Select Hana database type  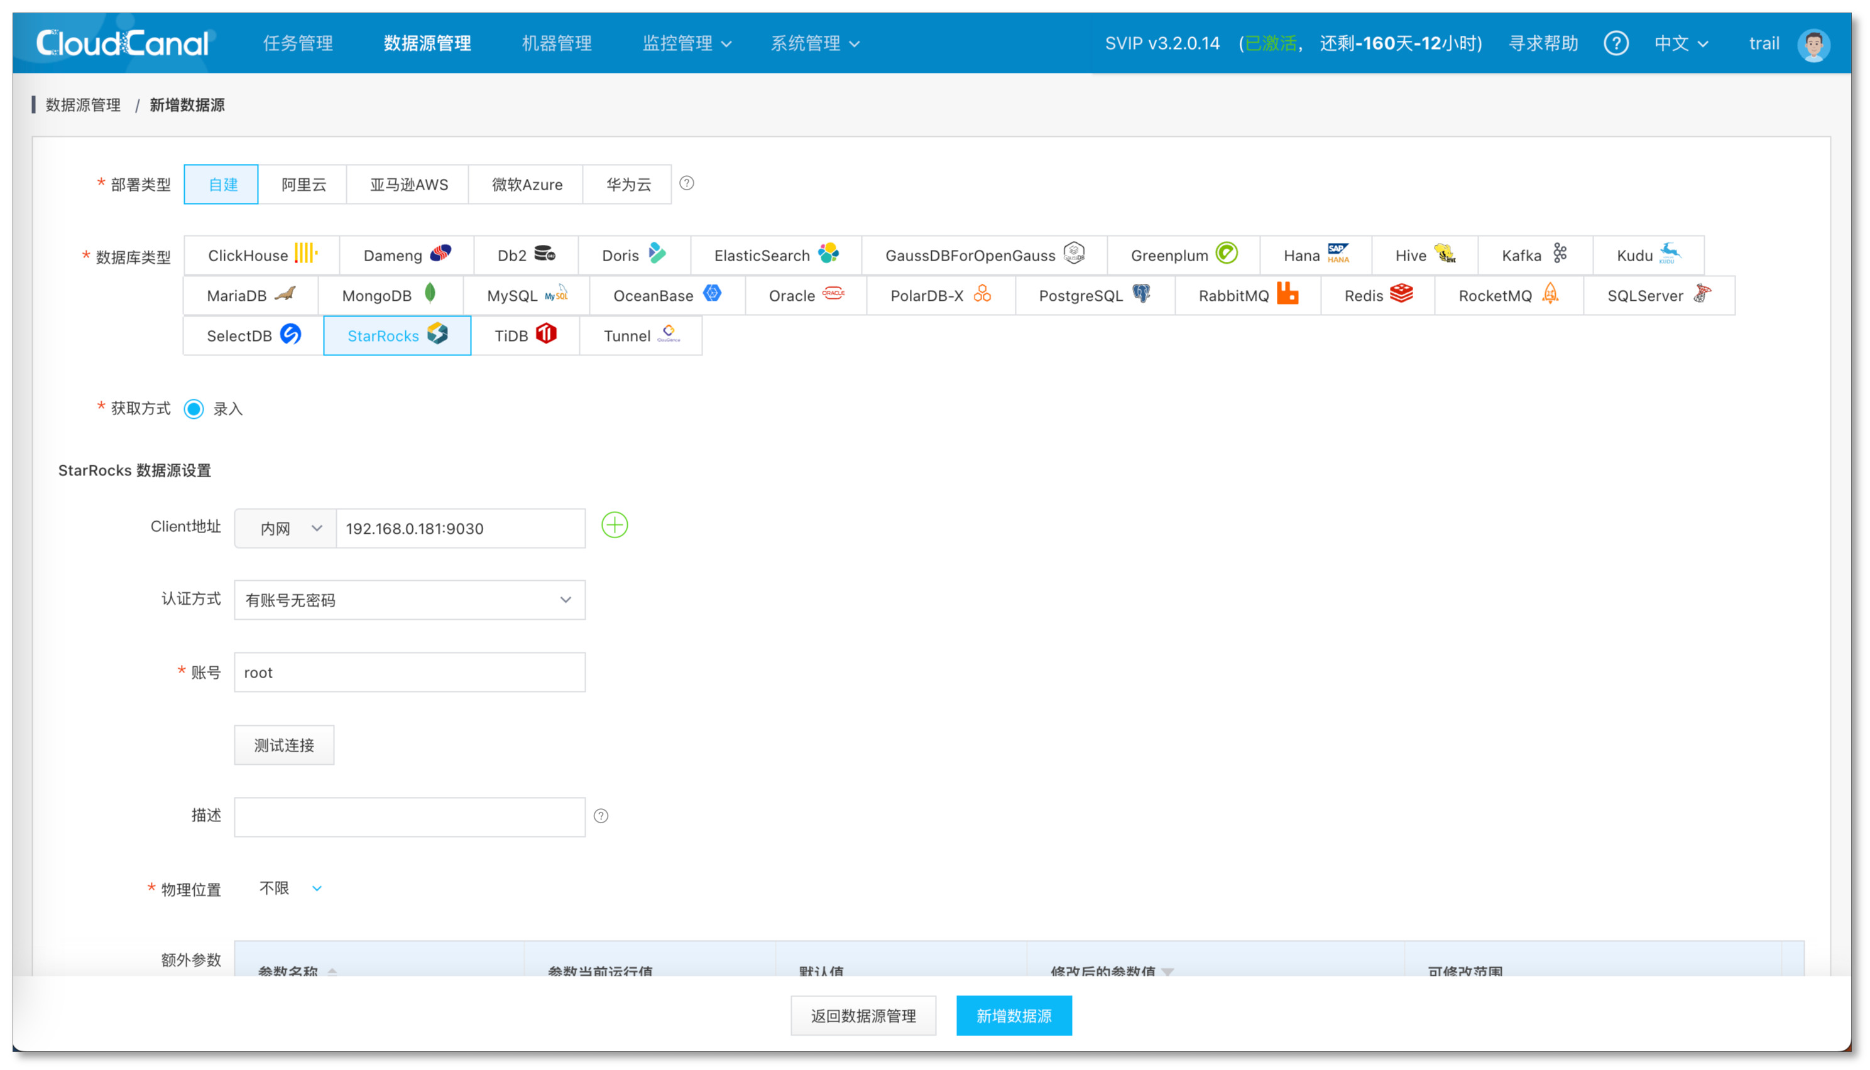[x=1316, y=255]
